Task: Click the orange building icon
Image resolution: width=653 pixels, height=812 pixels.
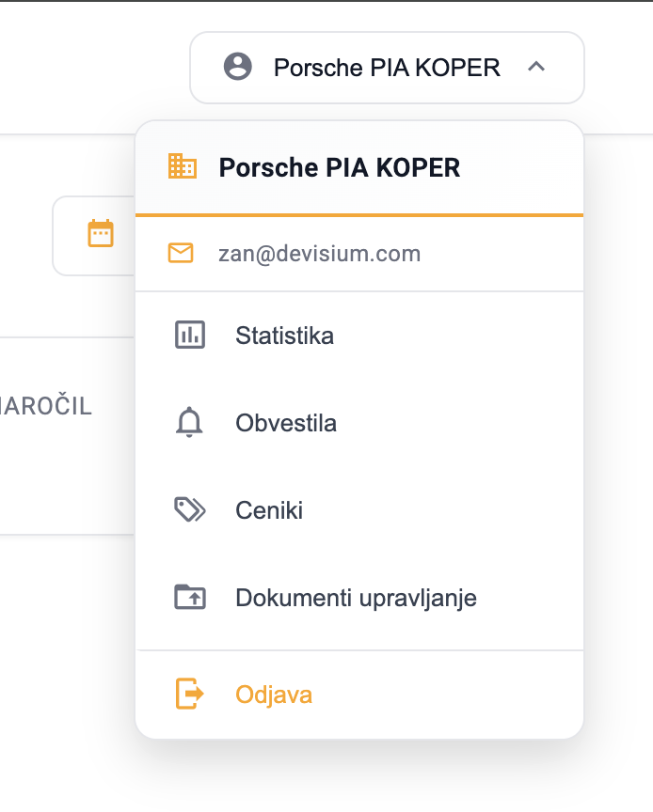Action: click(182, 166)
